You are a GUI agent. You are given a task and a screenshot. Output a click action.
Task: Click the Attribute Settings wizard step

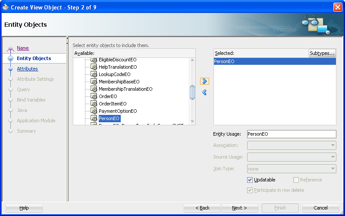click(35, 79)
